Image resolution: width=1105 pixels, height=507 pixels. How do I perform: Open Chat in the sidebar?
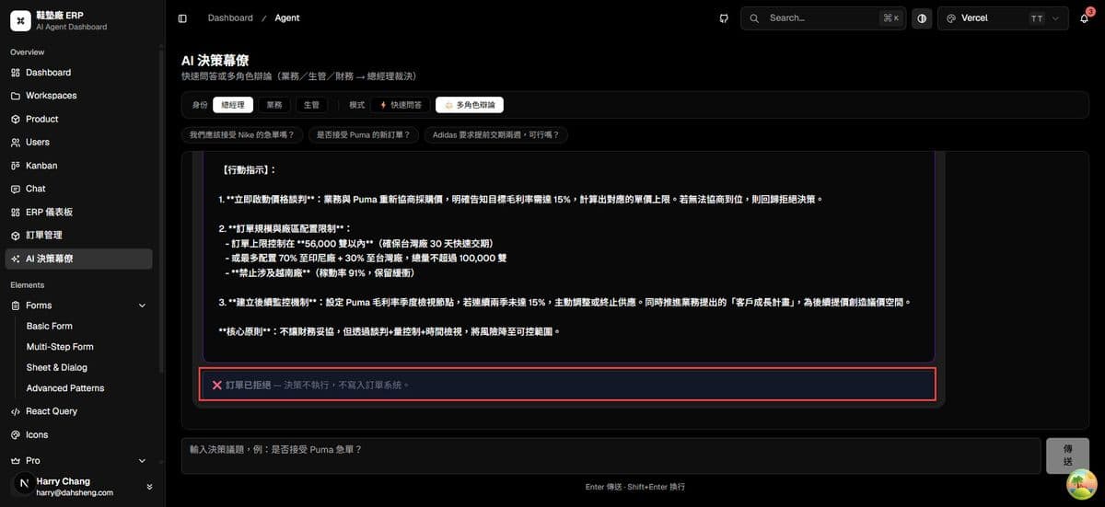(x=78, y=189)
